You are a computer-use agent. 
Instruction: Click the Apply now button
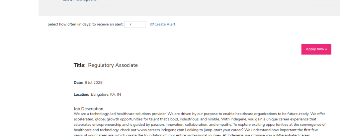(x=316, y=49)
